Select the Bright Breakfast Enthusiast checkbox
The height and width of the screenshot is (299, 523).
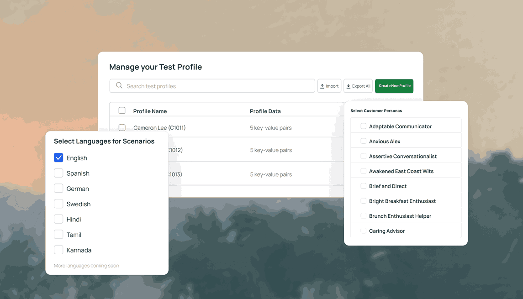click(364, 201)
